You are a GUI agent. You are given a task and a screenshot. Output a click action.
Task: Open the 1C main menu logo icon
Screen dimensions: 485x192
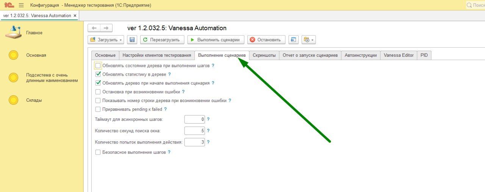pyautogui.click(x=9, y=5)
